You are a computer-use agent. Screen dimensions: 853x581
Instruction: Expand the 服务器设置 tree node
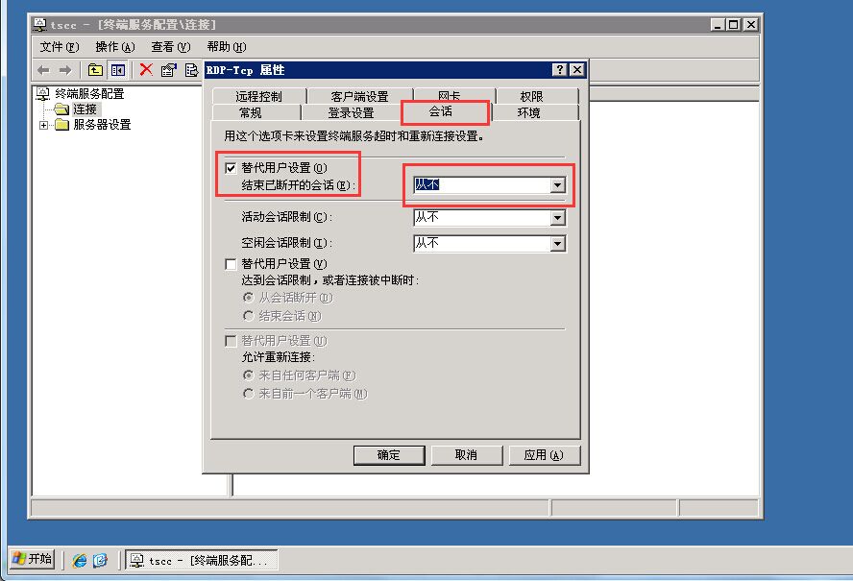click(43, 125)
